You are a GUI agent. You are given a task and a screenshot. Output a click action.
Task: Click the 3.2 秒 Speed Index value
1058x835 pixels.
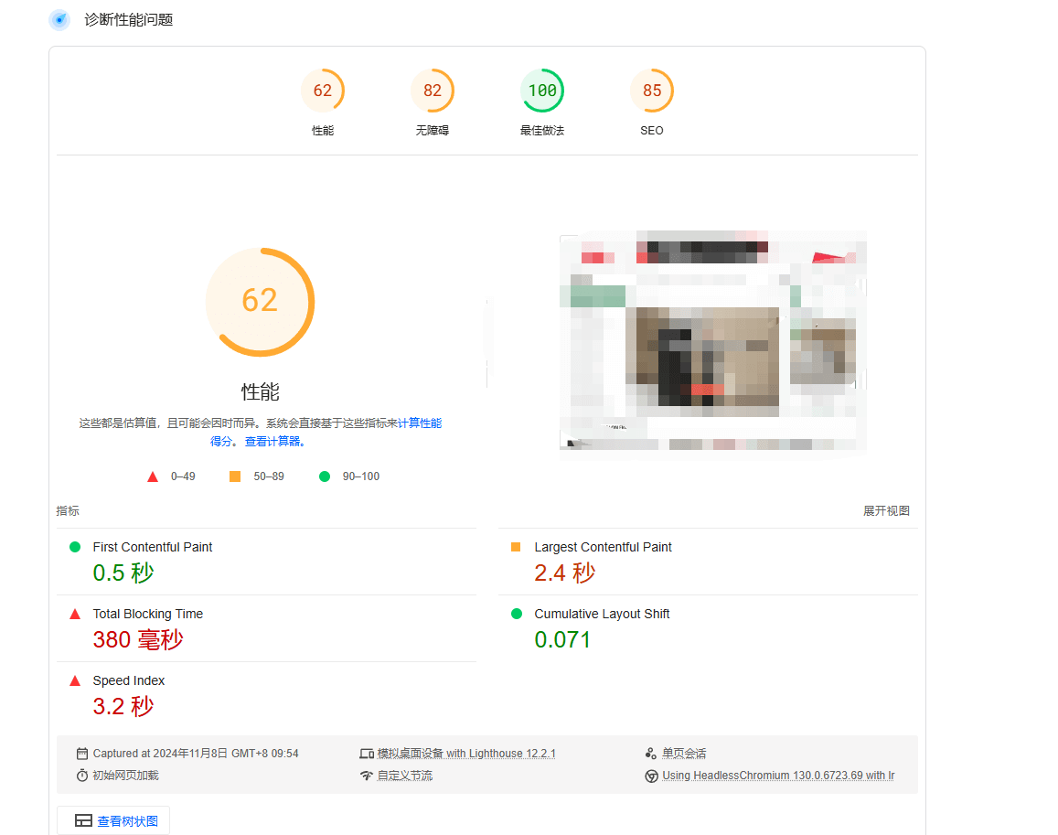(123, 707)
